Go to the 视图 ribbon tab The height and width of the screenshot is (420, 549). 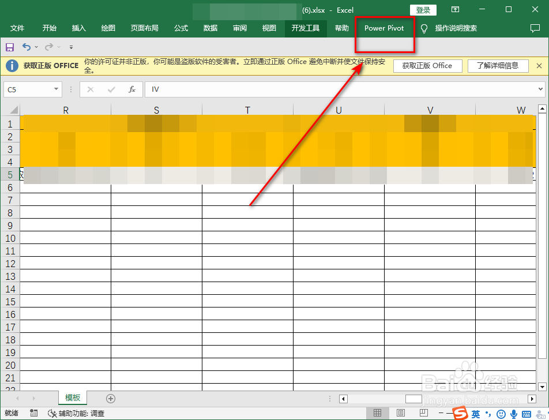(x=269, y=28)
